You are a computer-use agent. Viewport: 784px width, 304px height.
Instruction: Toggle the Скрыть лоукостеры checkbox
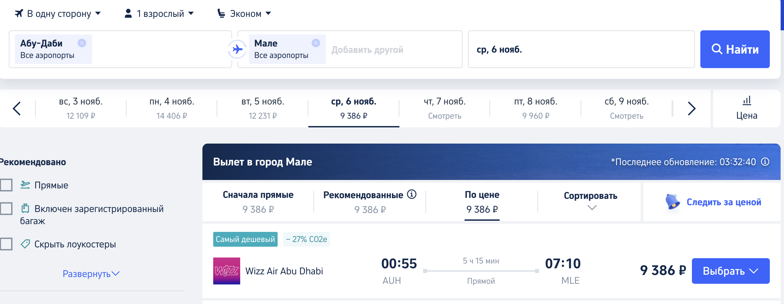pyautogui.click(x=6, y=244)
